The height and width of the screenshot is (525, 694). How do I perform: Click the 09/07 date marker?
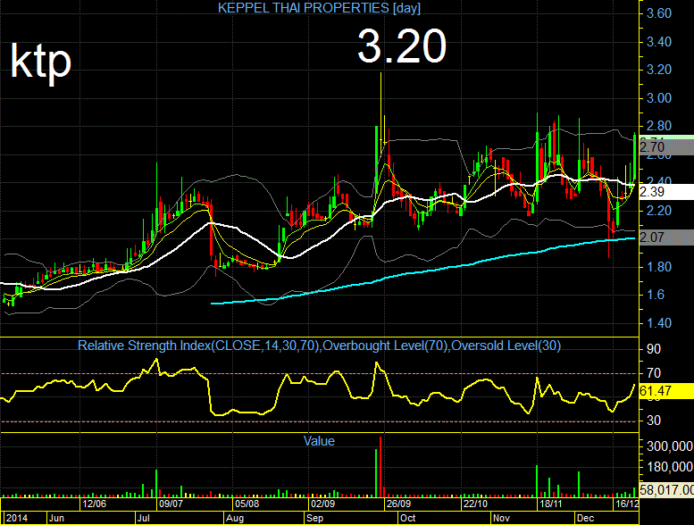171,504
